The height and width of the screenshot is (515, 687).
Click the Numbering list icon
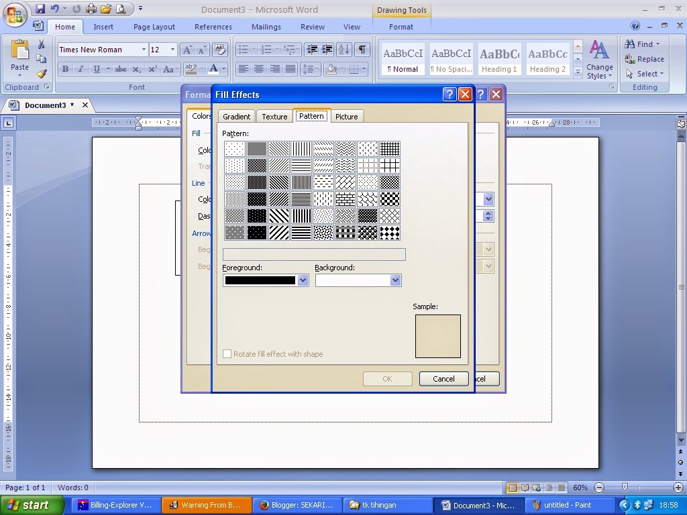[x=266, y=50]
